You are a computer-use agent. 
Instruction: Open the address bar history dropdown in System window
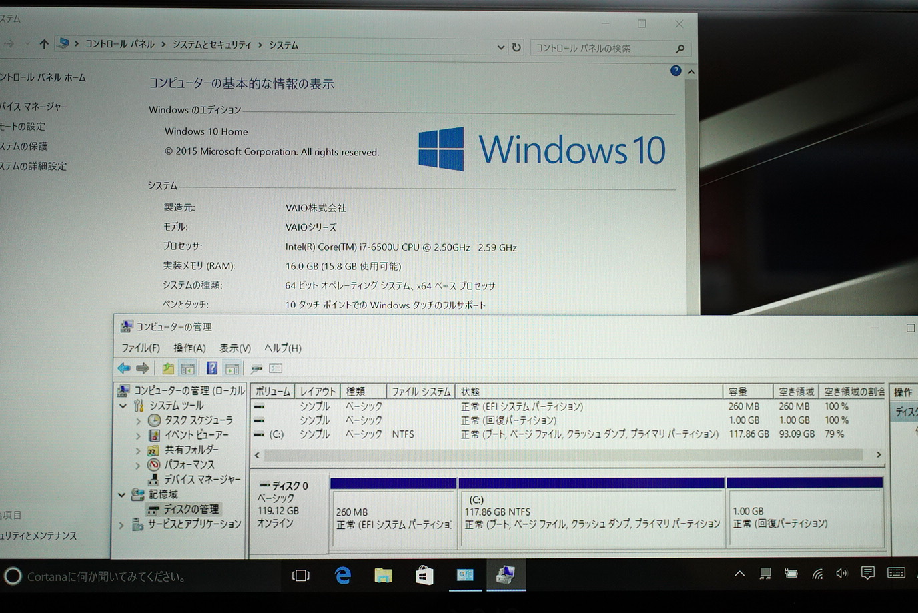501,47
